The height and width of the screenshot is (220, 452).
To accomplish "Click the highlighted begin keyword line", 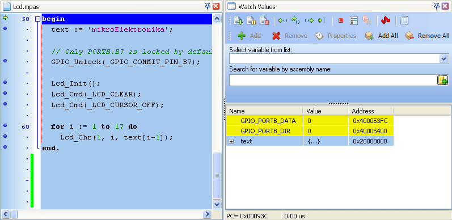I will [x=127, y=19].
